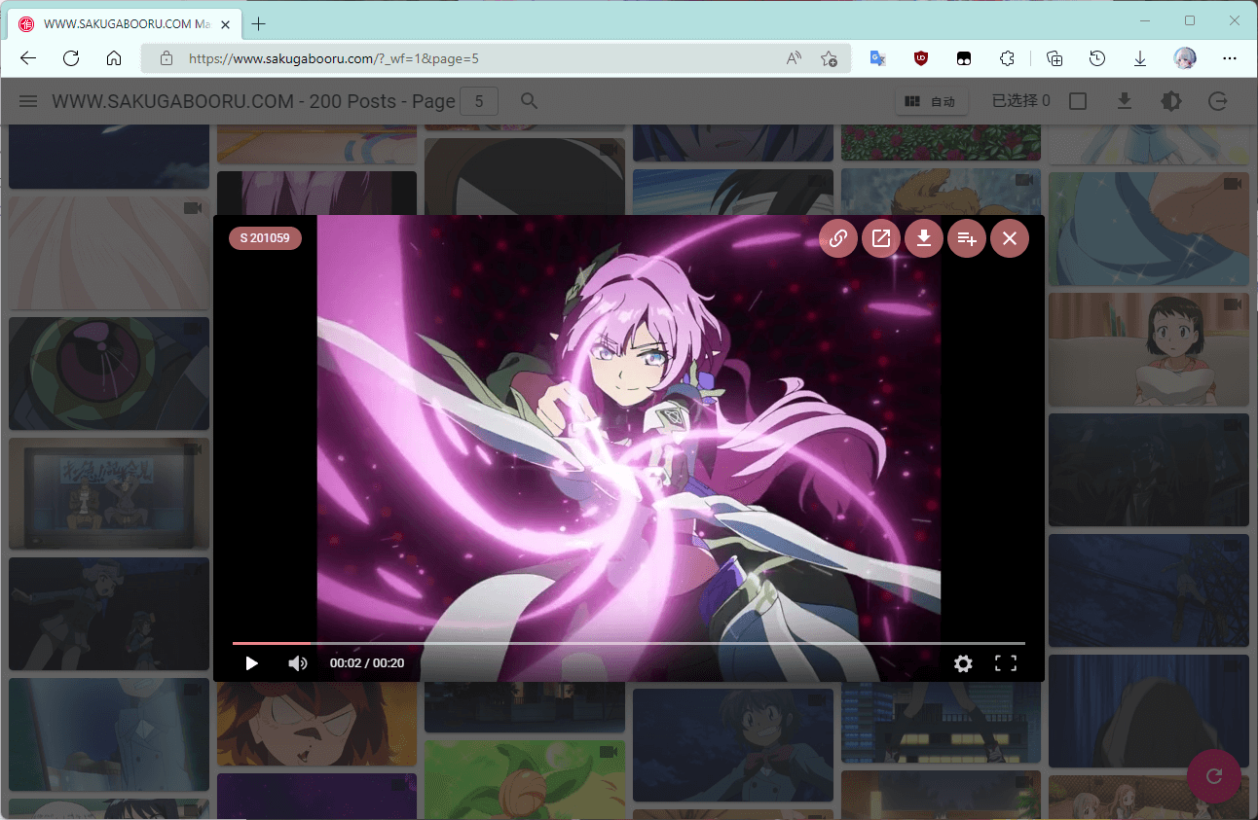Play the paused video
This screenshot has height=820, width=1258.
[251, 663]
